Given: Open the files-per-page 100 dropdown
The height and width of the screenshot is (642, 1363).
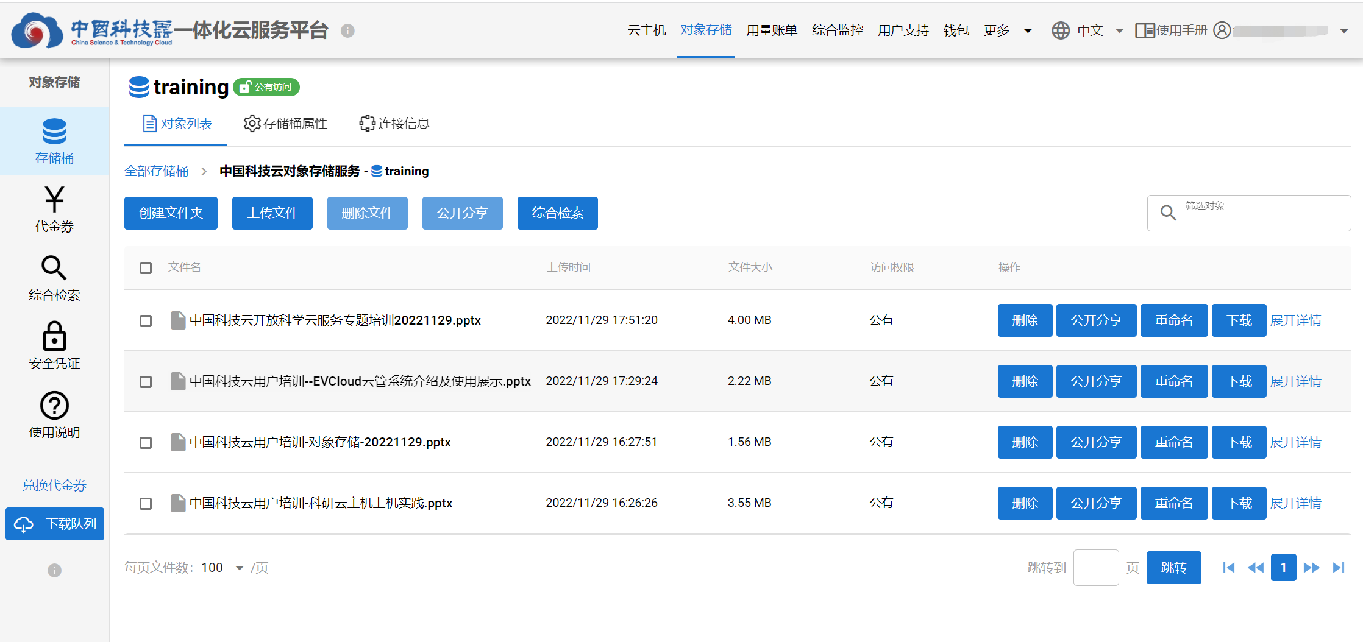Looking at the screenshot, I should (x=223, y=568).
